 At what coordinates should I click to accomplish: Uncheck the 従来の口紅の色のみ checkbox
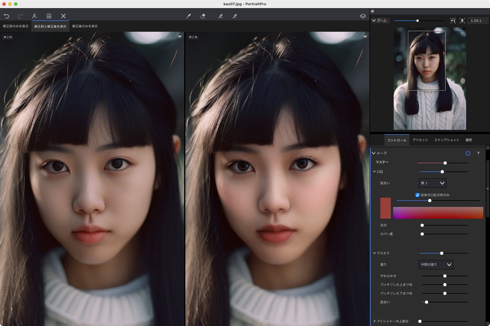click(x=418, y=195)
